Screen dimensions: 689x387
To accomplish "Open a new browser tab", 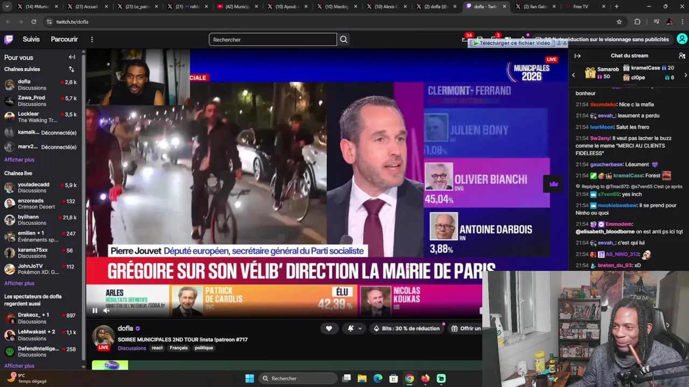I will (x=616, y=6).
